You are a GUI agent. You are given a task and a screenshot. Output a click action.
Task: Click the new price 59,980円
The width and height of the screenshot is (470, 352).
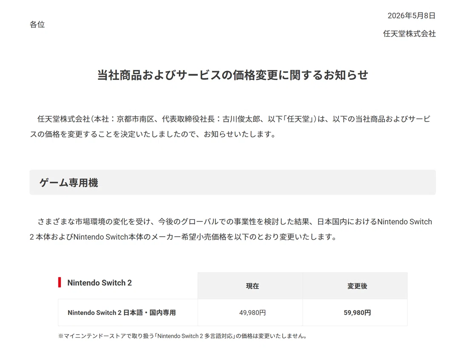coord(357,312)
